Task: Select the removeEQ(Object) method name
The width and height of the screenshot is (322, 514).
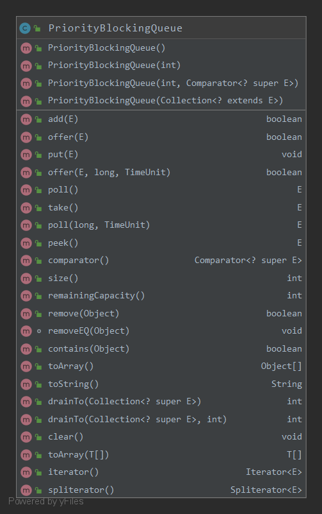Action: point(88,331)
